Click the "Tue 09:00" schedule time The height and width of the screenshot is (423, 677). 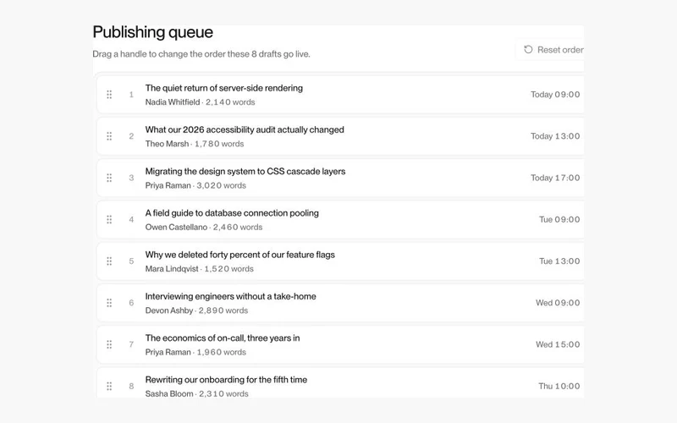pos(559,219)
